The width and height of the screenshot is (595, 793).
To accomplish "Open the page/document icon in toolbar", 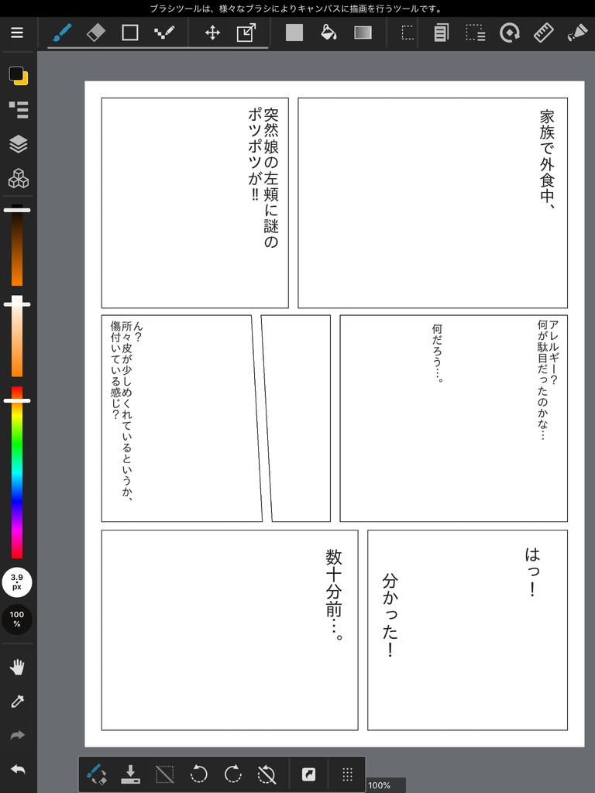I will tap(441, 33).
